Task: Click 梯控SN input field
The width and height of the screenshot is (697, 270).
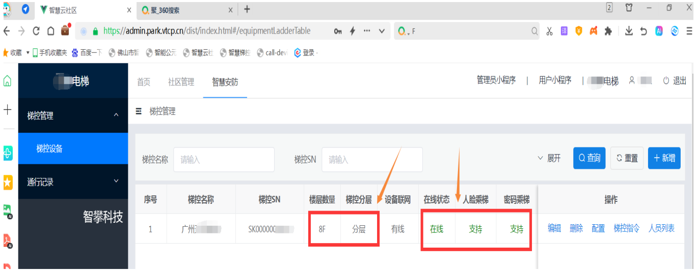Action: coord(372,159)
